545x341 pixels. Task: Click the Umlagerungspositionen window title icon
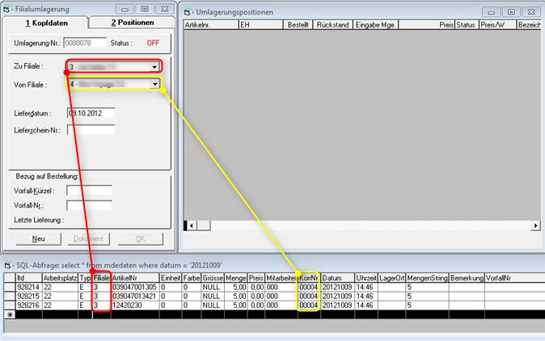coord(188,12)
